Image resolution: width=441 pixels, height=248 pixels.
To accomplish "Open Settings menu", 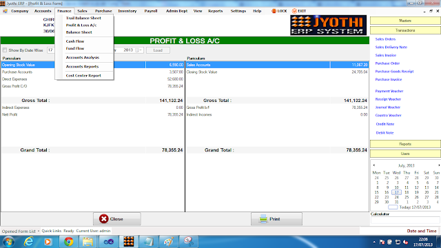I will (238, 11).
